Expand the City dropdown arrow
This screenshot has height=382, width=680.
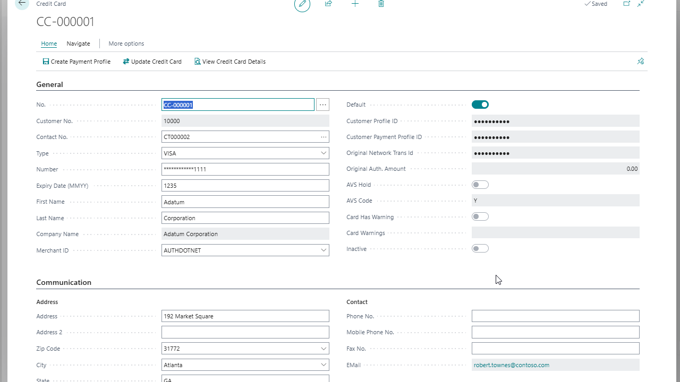[x=324, y=365]
